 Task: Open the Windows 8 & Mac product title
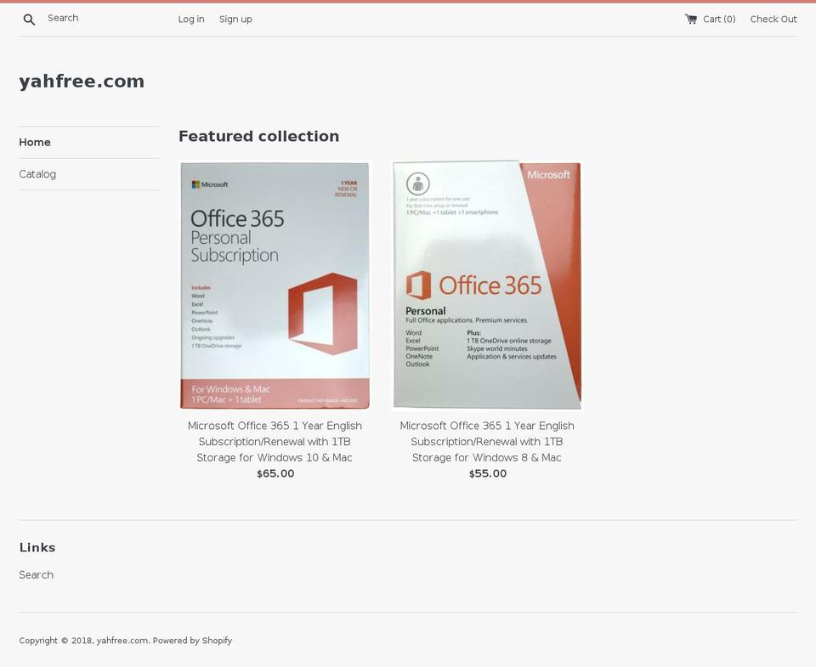pyautogui.click(x=486, y=442)
